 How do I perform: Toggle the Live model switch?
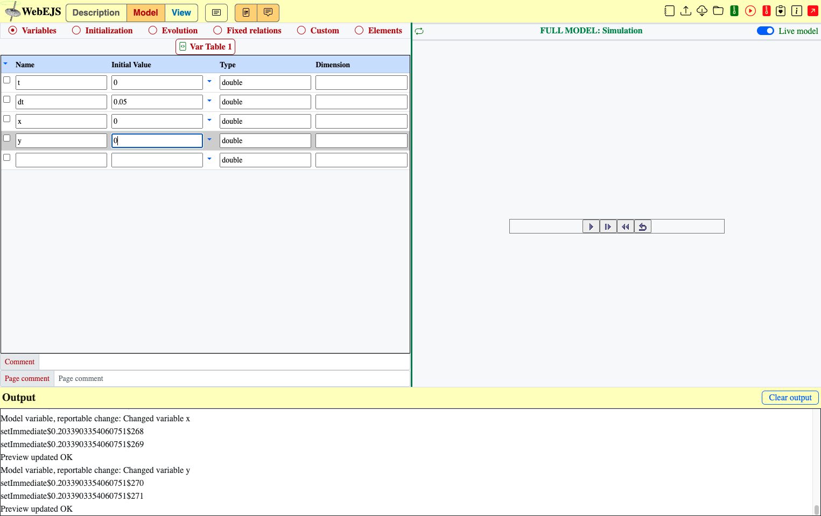(x=766, y=31)
